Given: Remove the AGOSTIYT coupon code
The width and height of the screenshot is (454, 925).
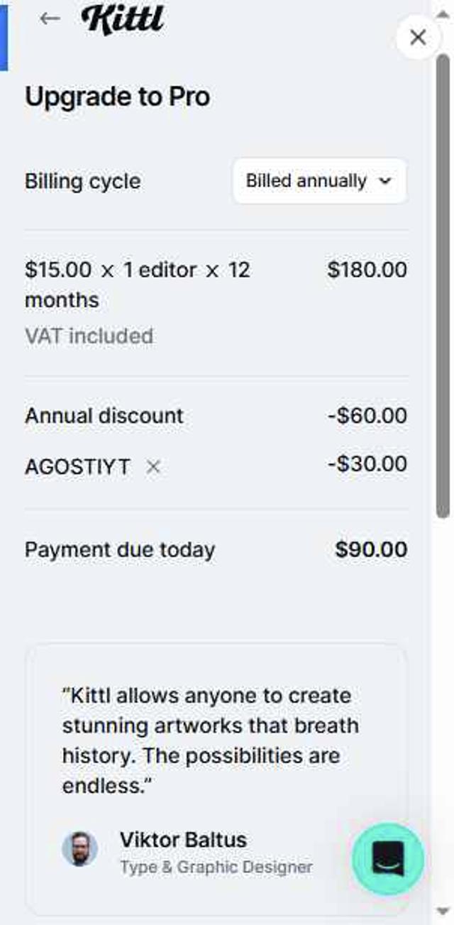Looking at the screenshot, I should click(153, 467).
